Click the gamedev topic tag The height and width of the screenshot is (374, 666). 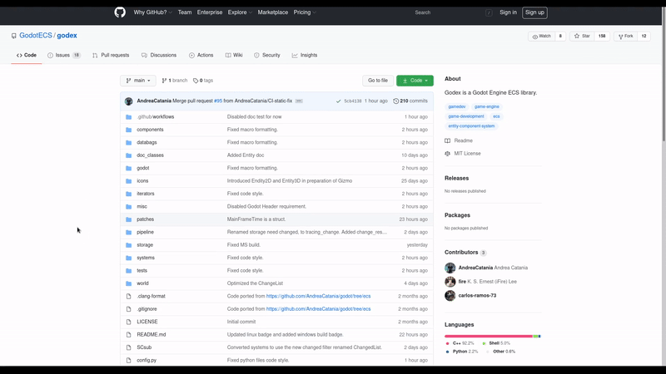(x=456, y=107)
